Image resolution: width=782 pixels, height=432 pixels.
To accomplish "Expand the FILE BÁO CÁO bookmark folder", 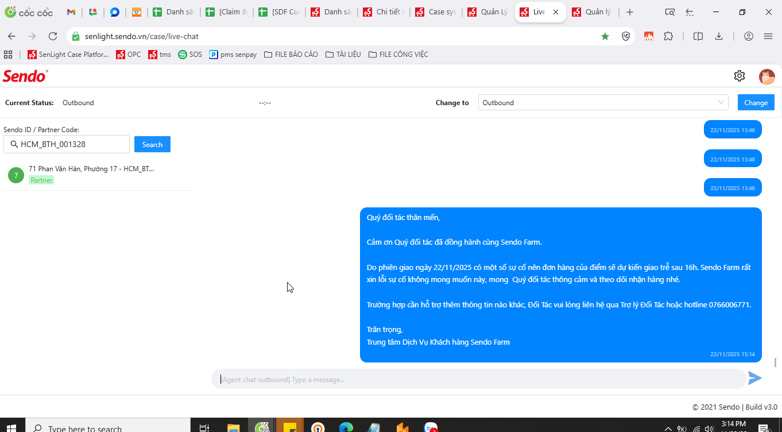I will point(291,55).
